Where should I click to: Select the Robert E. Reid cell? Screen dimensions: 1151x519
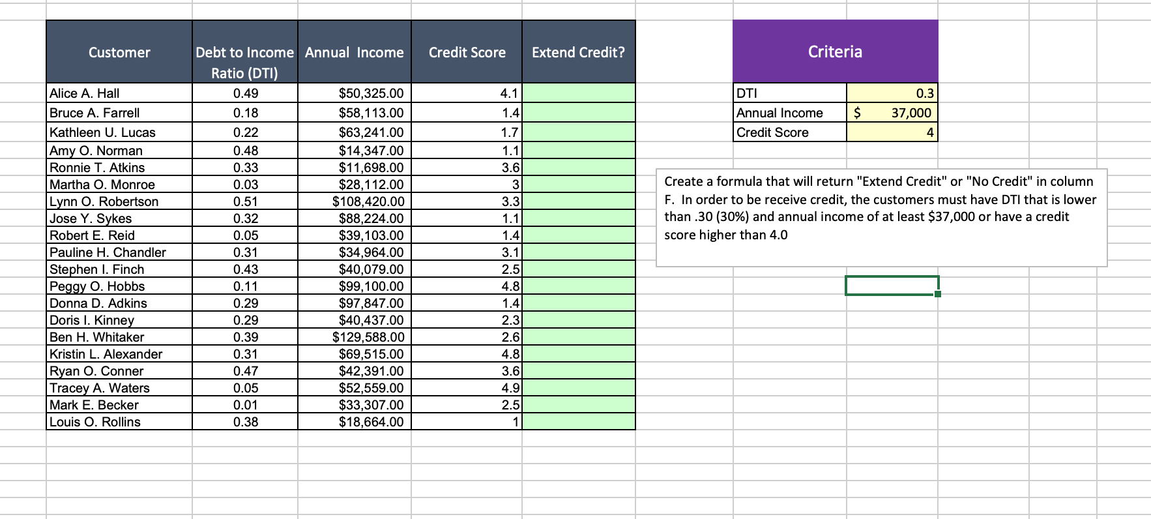point(119,235)
